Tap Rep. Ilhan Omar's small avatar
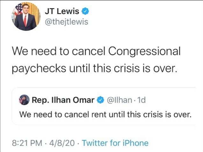Screen dimensions: 203x152 pos(24,100)
